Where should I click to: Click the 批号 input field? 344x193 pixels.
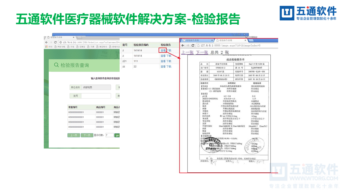coord(96,96)
